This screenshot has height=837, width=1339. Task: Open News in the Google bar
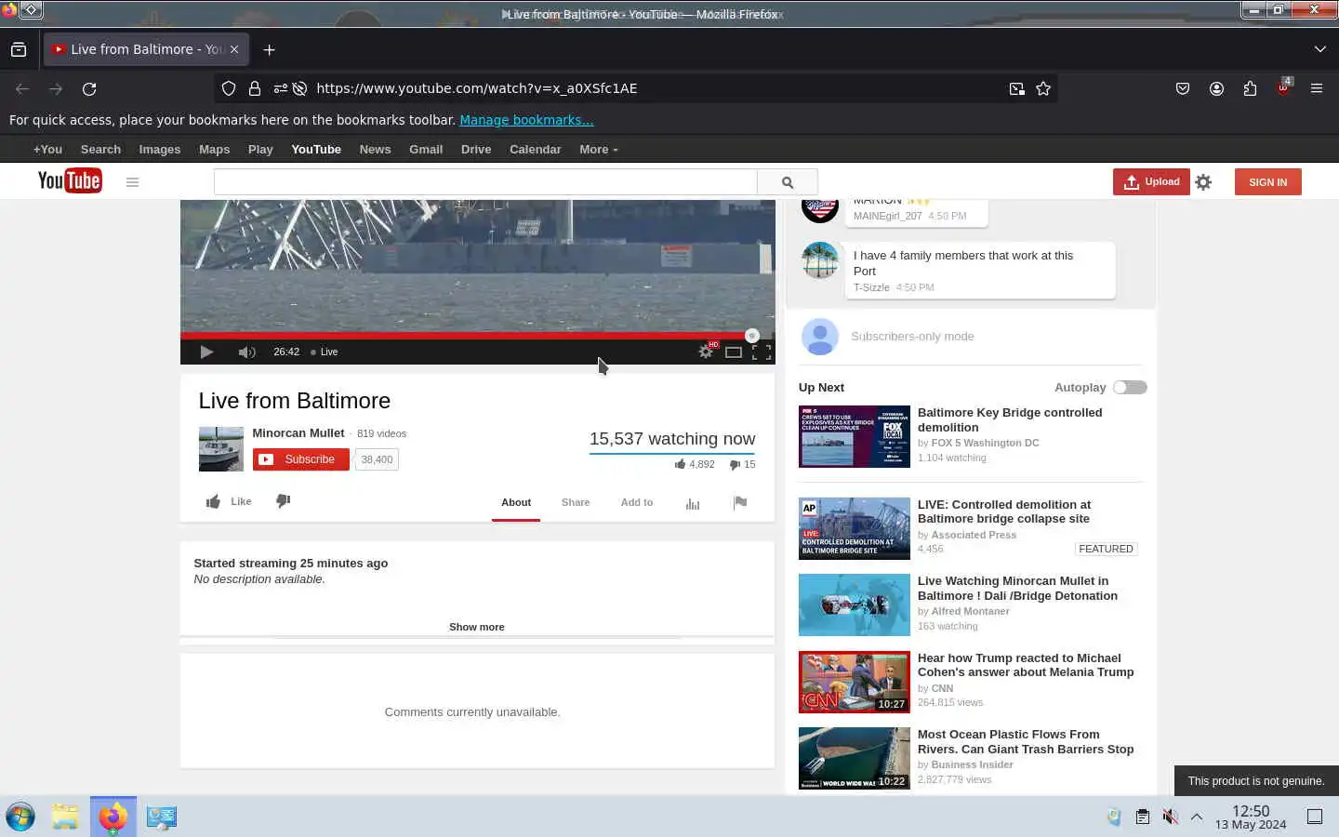375,149
